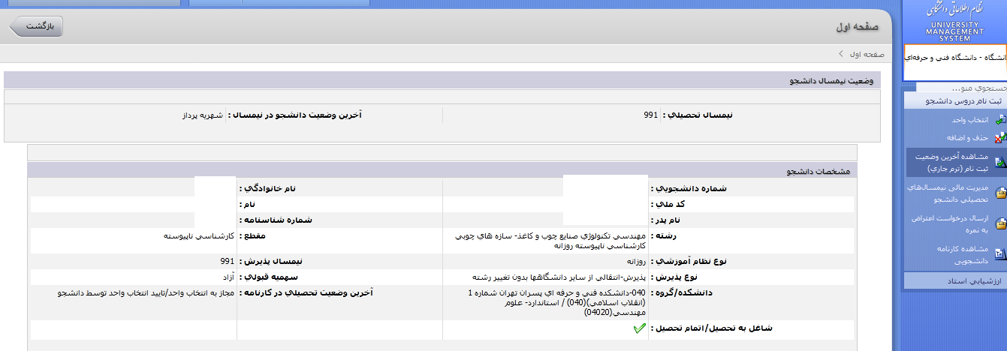
Task: Click the روزانه education system value
Action: (x=635, y=261)
